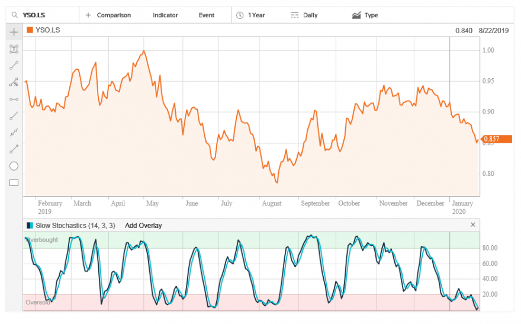Select the circle shape tool

[14, 166]
